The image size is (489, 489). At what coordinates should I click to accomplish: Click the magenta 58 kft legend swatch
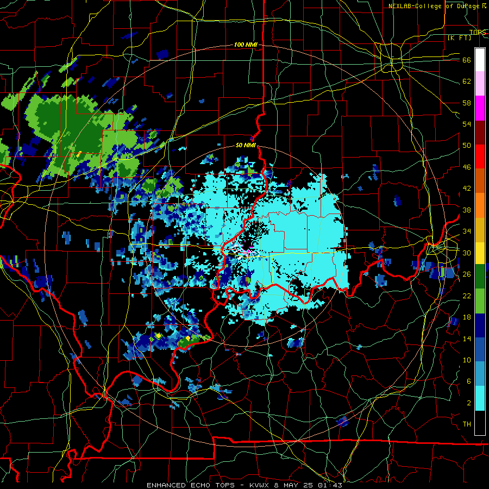480,108
